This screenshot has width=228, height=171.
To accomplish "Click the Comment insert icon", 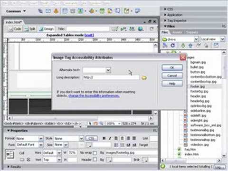I will coord(117,11).
